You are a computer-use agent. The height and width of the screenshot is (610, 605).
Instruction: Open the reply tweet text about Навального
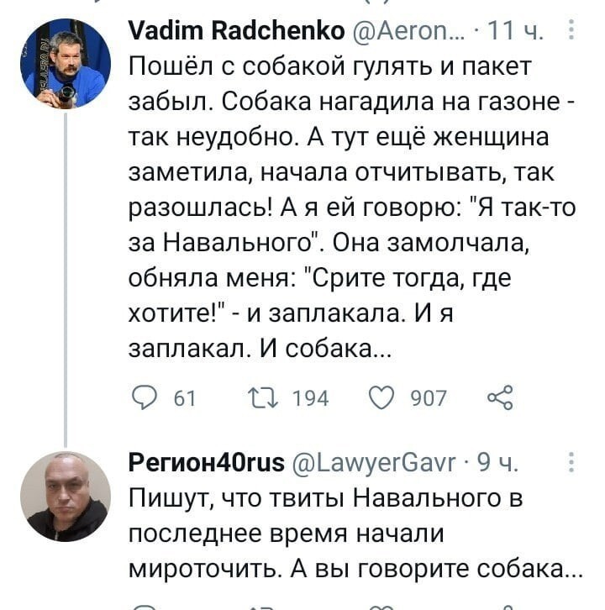tap(355, 534)
